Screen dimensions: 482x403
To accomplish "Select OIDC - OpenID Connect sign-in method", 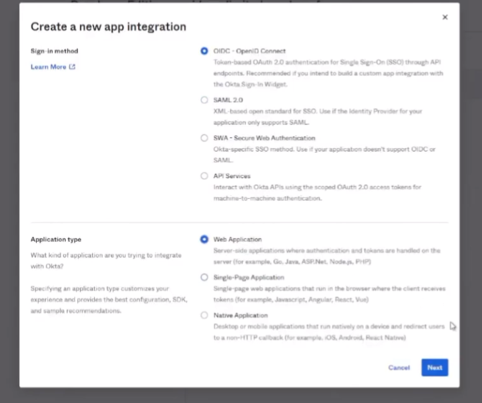I will pos(204,51).
